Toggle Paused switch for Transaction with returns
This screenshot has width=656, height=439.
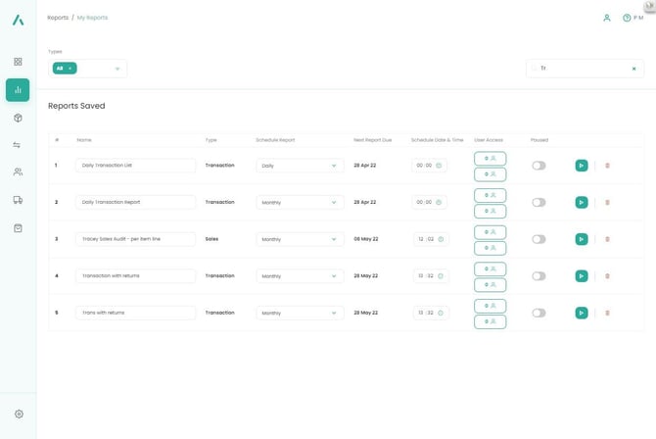[x=539, y=276]
